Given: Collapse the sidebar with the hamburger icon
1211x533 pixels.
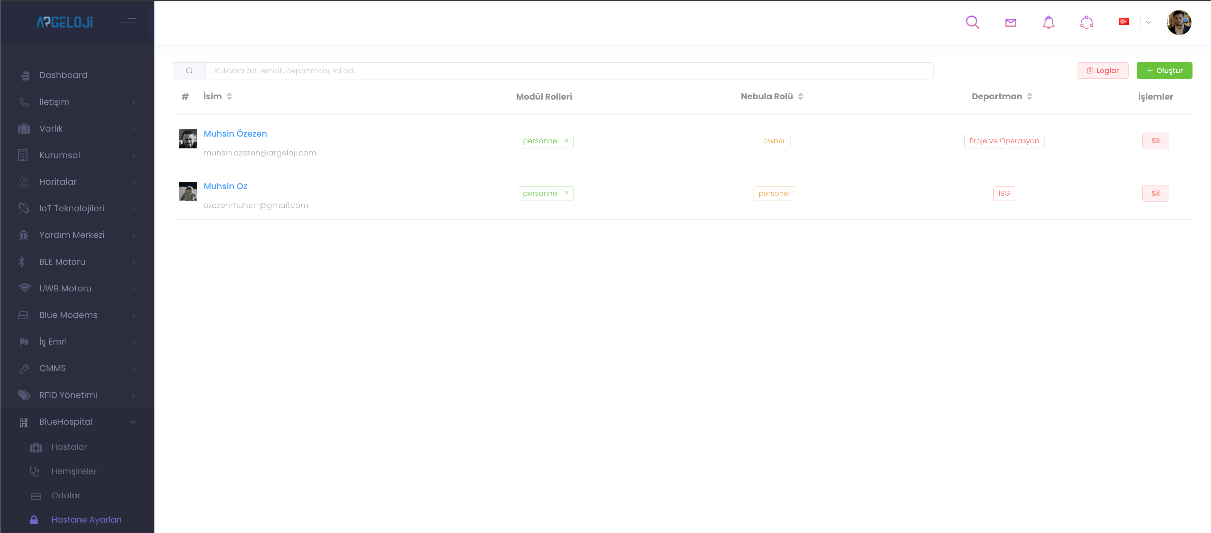Looking at the screenshot, I should click(129, 22).
